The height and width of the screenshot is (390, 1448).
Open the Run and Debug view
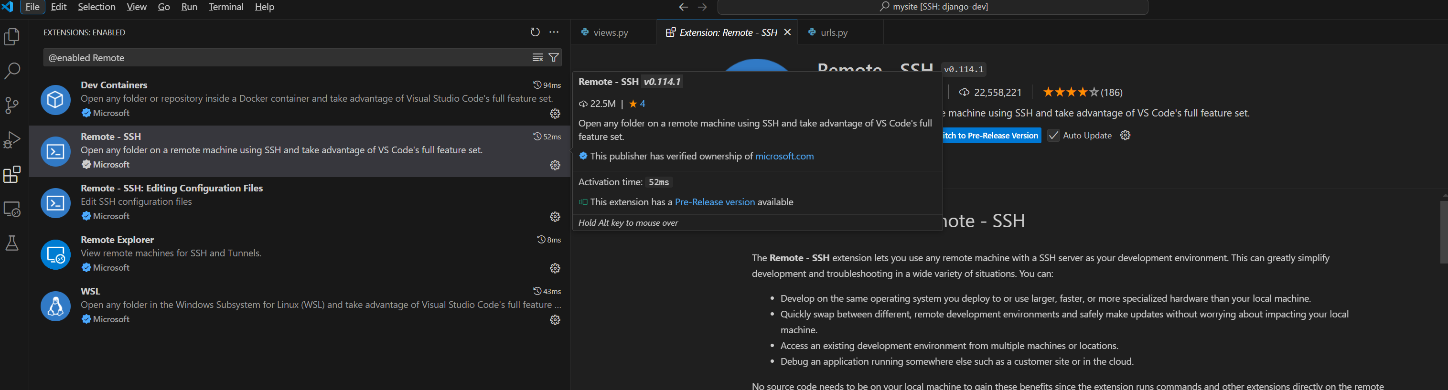(12, 140)
